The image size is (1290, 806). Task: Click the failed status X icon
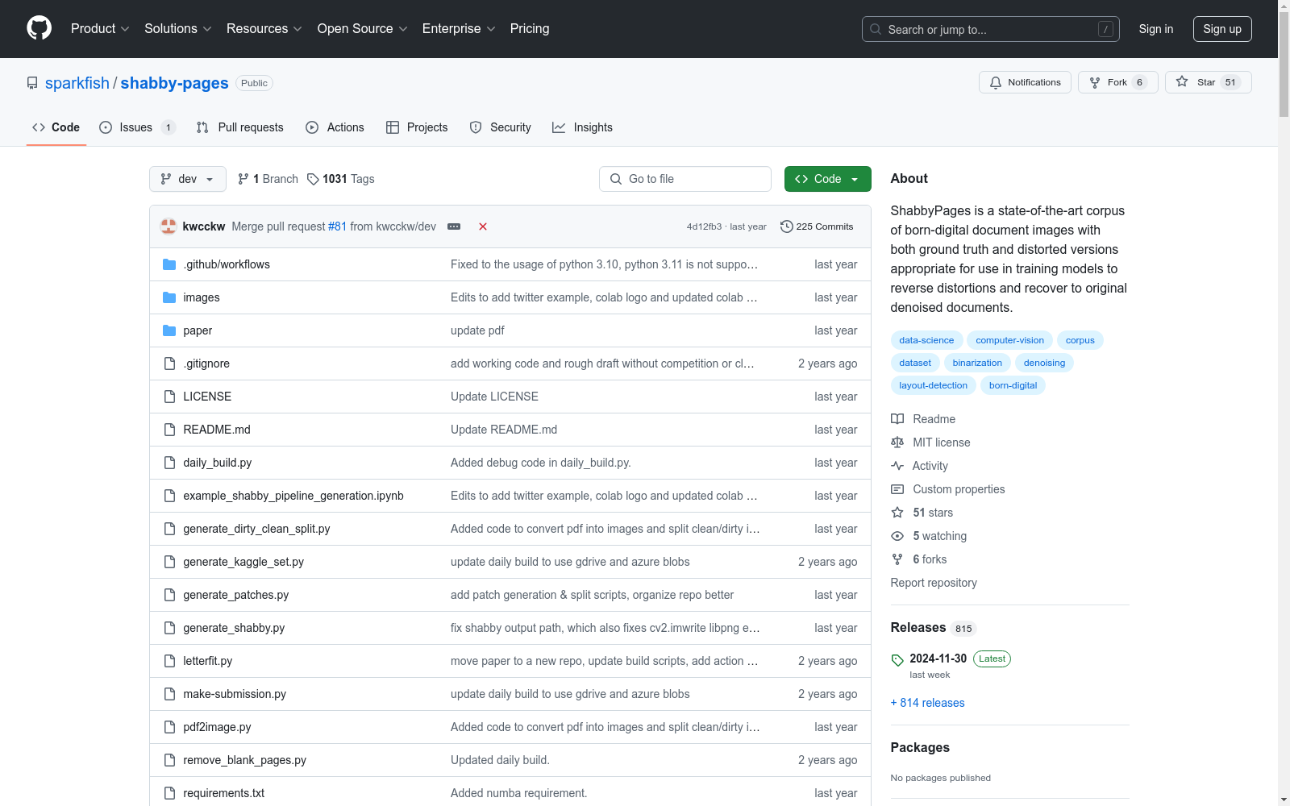tap(483, 226)
